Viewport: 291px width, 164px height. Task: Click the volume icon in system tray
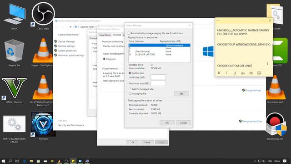pyautogui.click(x=264, y=161)
